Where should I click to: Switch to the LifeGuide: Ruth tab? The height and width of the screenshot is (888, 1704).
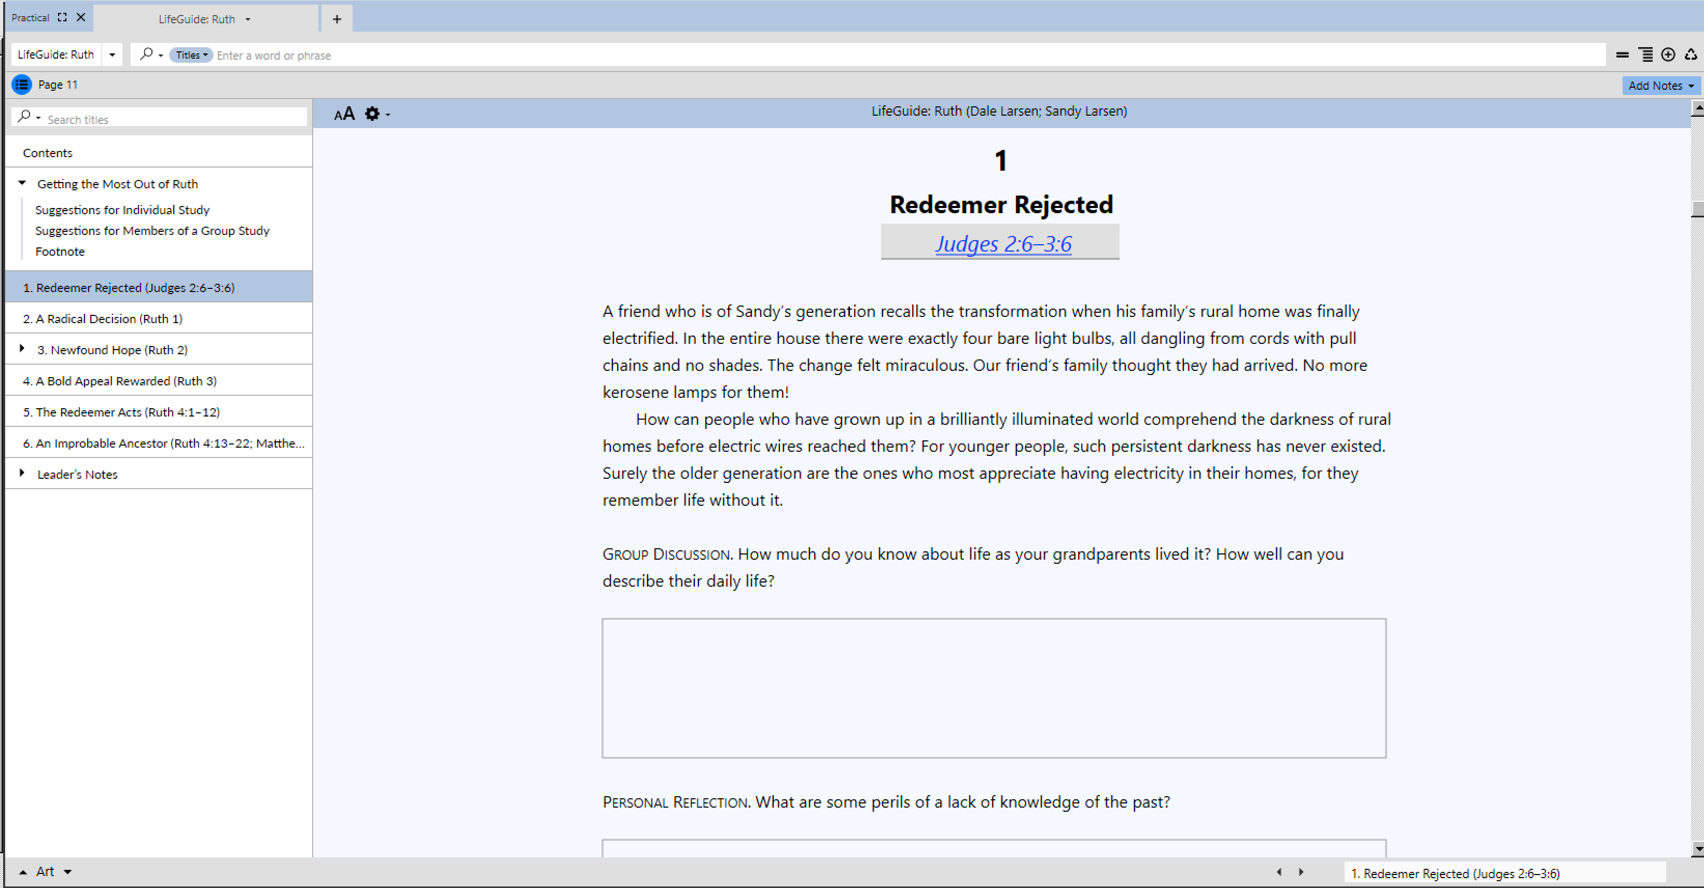pos(197,19)
